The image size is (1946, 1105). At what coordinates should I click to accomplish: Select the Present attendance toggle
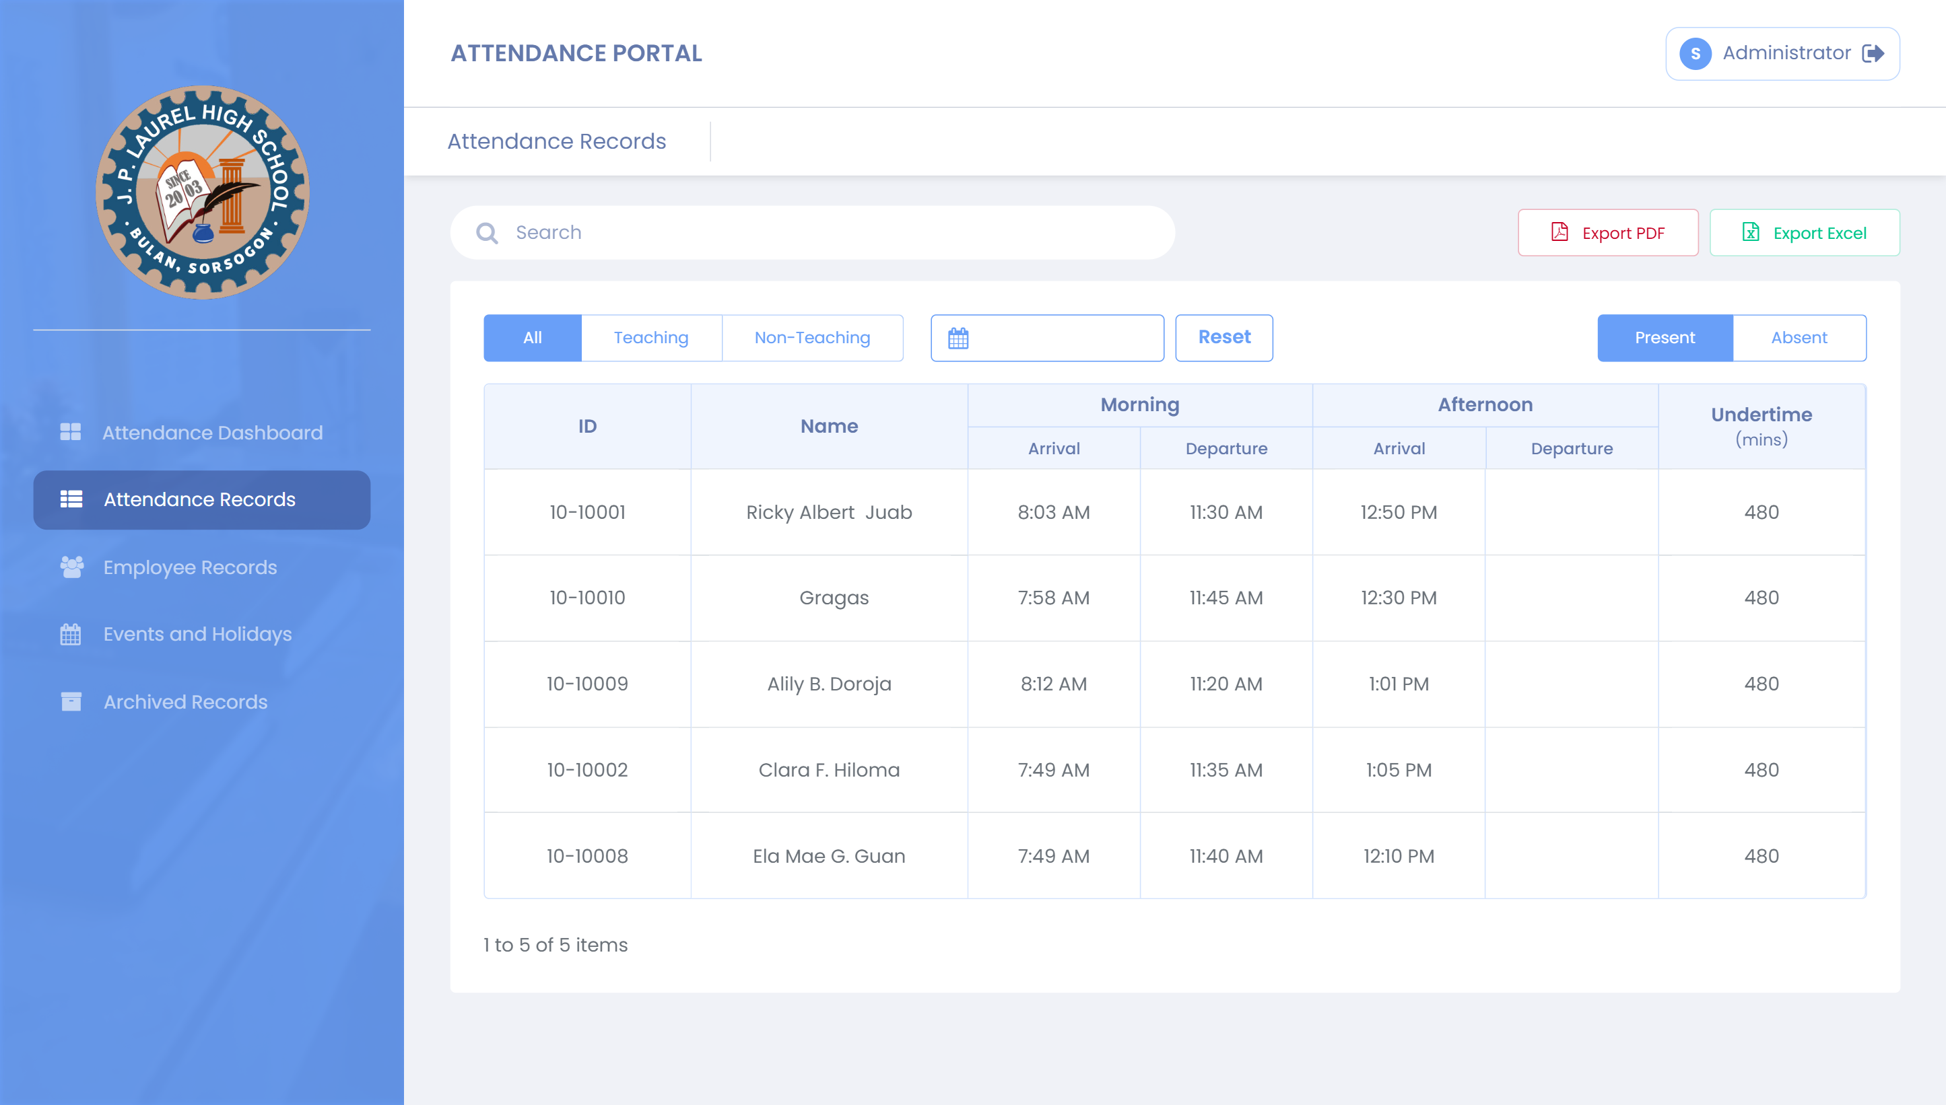tap(1665, 338)
